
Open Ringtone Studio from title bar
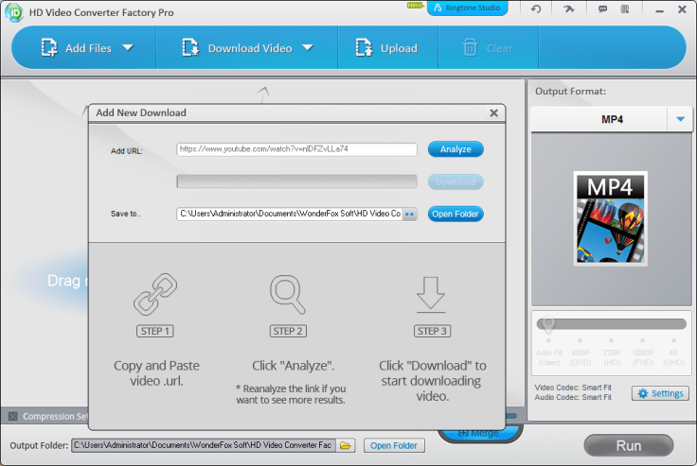pos(467,9)
